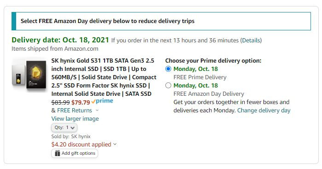Open the Details link for delivery date
322x169 pixels.
pos(251,40)
